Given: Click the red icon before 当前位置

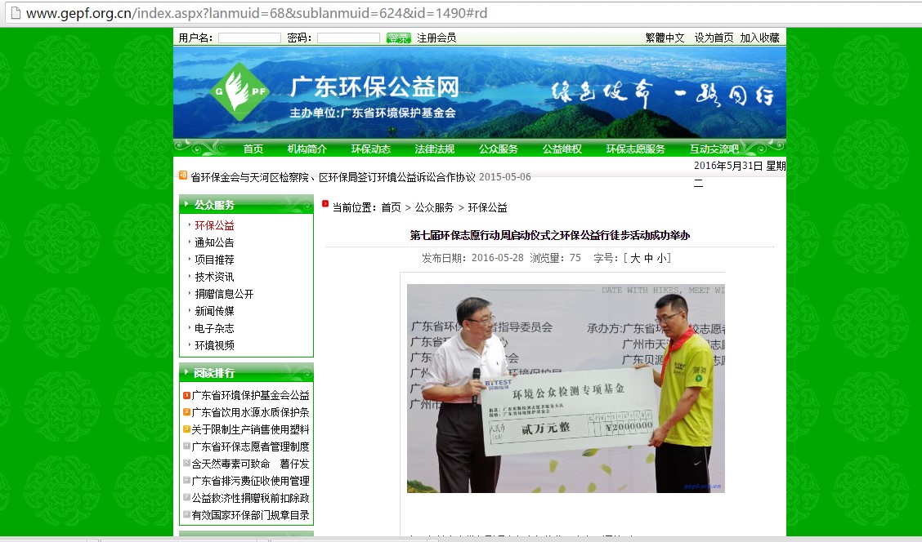Looking at the screenshot, I should [x=325, y=204].
